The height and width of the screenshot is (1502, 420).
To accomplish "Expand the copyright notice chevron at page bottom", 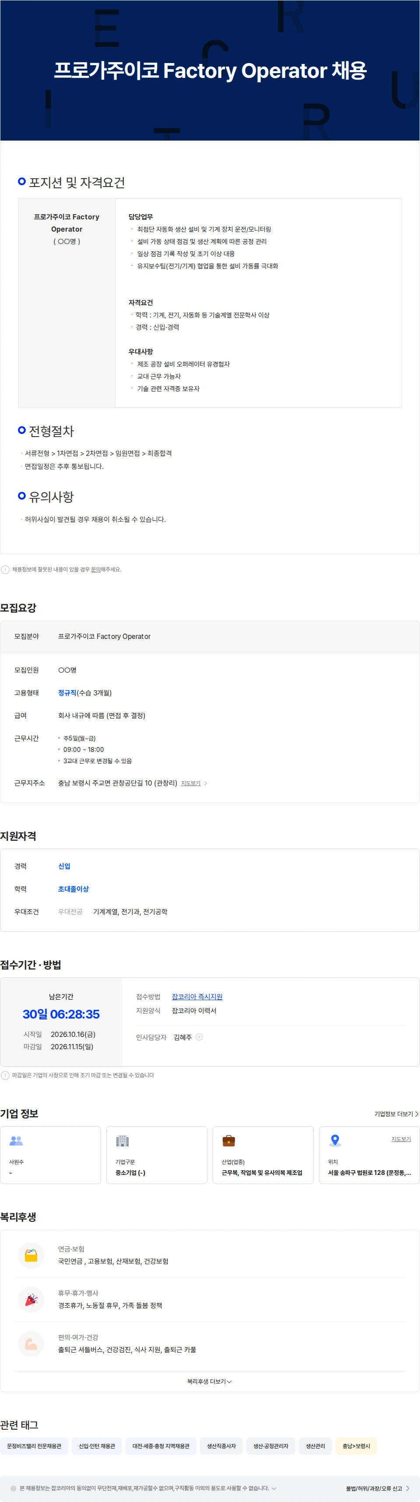I will pyautogui.click(x=274, y=1488).
